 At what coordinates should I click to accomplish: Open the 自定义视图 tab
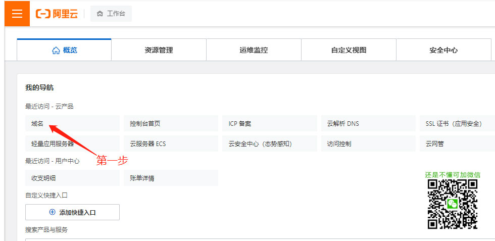click(349, 50)
